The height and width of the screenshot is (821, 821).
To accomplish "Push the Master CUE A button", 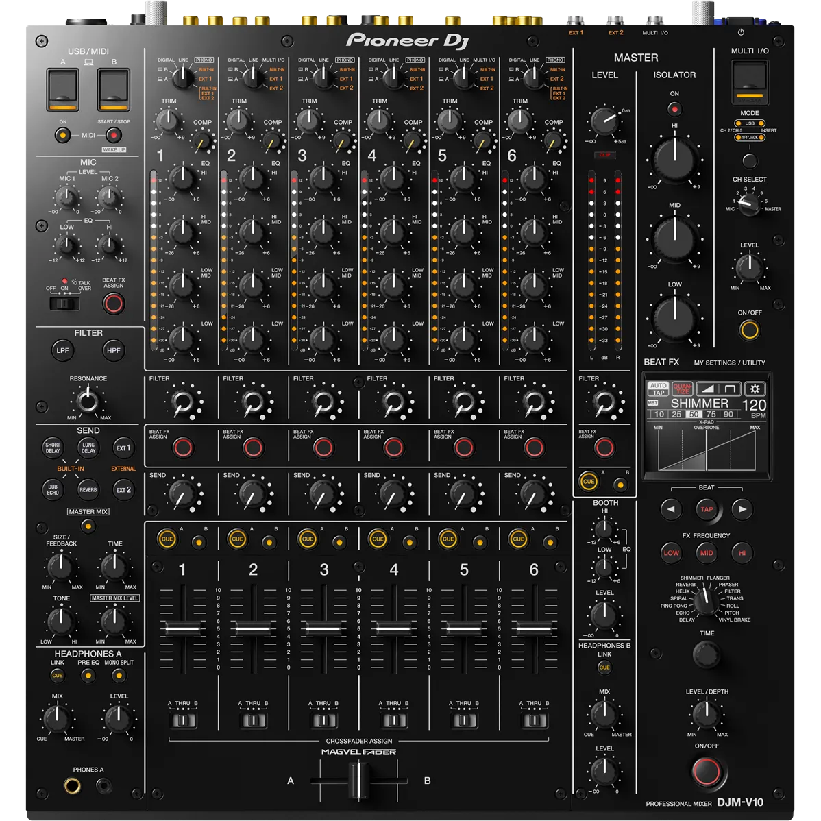I will (x=589, y=481).
